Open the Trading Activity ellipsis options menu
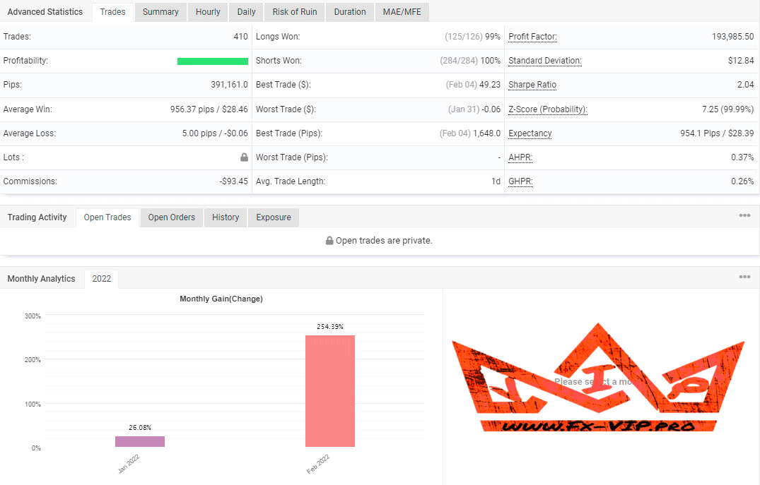 point(744,216)
